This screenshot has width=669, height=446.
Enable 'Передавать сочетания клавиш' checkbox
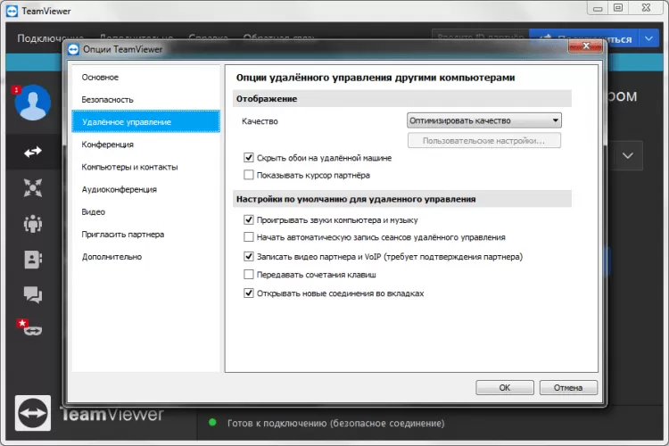249,275
